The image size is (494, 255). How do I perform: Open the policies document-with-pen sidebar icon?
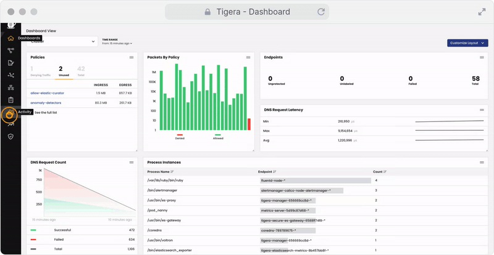point(10,63)
